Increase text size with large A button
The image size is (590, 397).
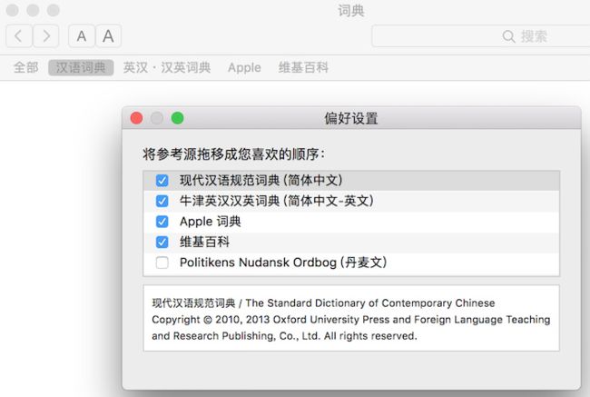108,36
